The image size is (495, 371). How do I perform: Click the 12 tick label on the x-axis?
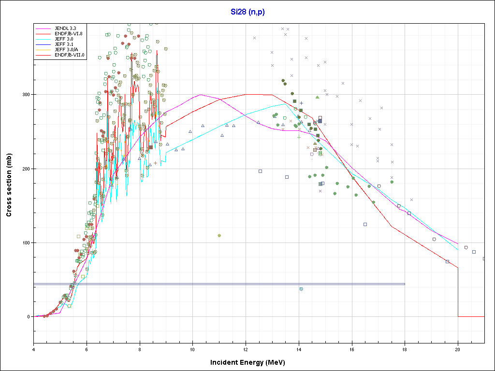(246, 349)
